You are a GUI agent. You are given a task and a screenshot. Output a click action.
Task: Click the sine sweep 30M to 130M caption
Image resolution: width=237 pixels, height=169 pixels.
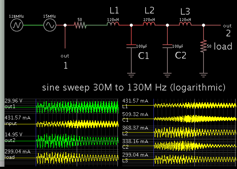pos(134,88)
